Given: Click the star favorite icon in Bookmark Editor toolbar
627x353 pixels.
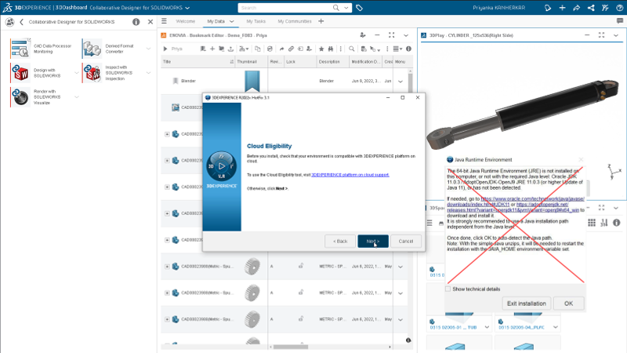Looking at the screenshot, I should point(321,49).
